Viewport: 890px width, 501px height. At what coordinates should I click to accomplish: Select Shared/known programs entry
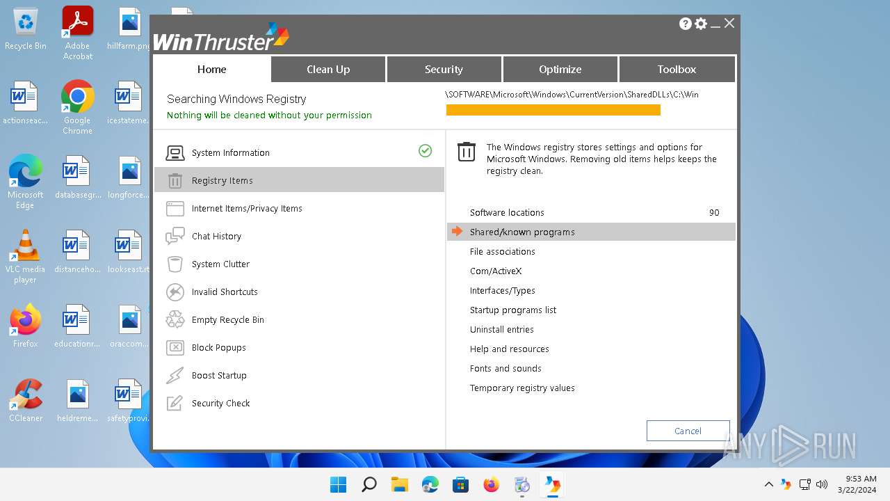pyautogui.click(x=591, y=232)
